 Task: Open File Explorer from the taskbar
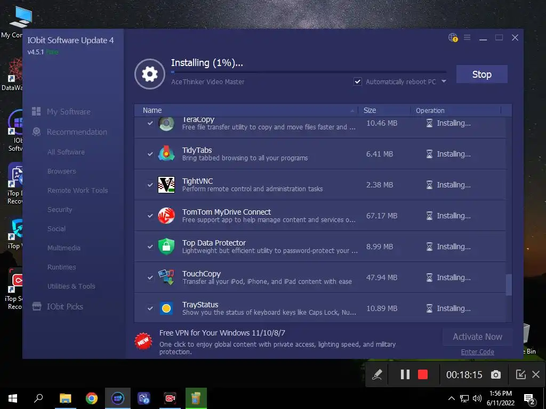[65, 398]
